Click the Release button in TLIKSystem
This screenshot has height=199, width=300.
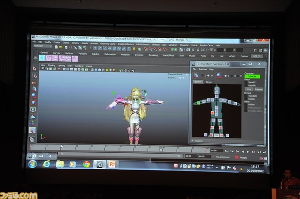[x=258, y=89]
